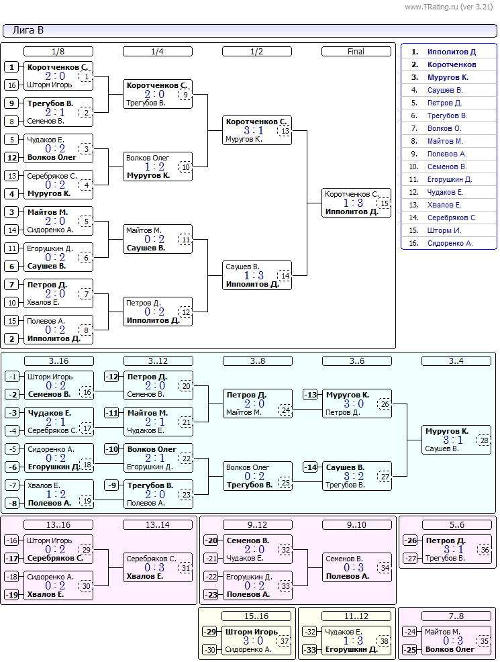Select Волков Олег in match 3
This screenshot has width=500, height=662.
click(x=52, y=158)
